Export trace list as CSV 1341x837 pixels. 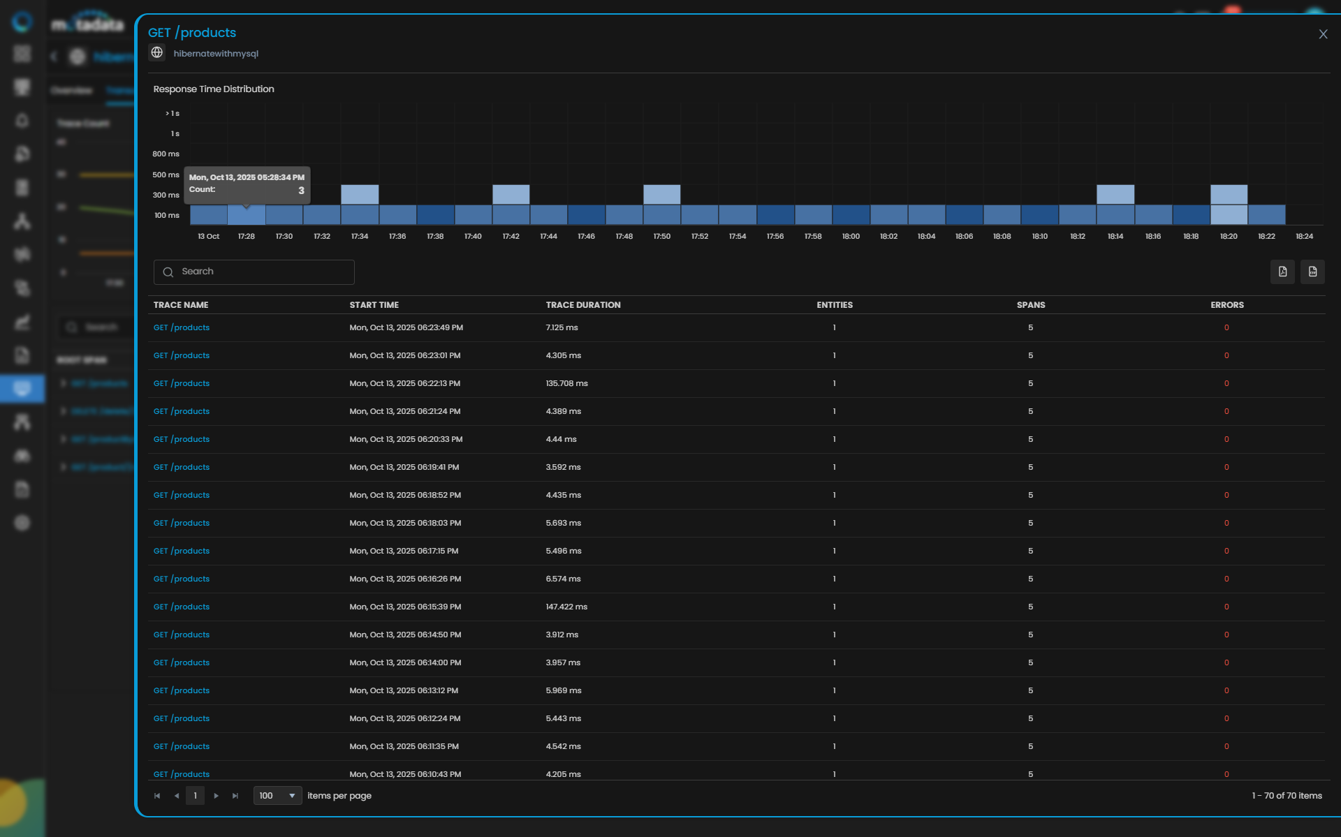(x=1312, y=272)
